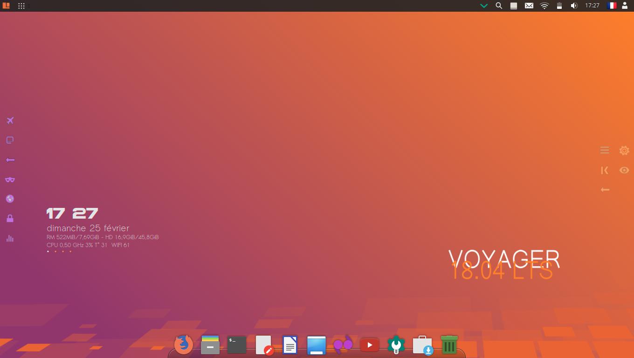Click the 17:27 panel clock
Screen dimensions: 634x358
point(592,6)
